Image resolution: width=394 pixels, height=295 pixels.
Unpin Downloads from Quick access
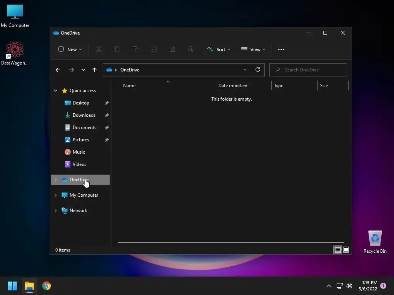107,115
